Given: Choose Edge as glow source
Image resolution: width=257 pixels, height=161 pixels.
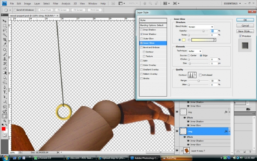Looking at the screenshot, I should [x=201, y=55].
